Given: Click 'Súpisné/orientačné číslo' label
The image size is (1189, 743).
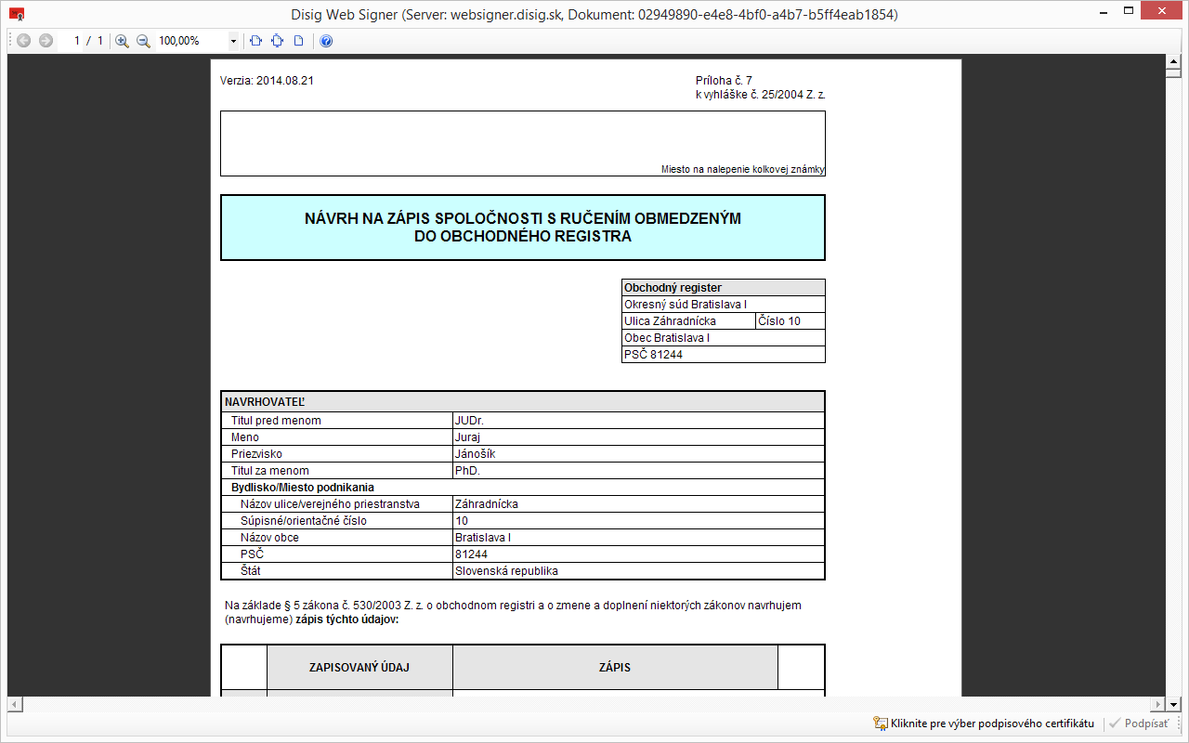Looking at the screenshot, I should click(304, 521).
